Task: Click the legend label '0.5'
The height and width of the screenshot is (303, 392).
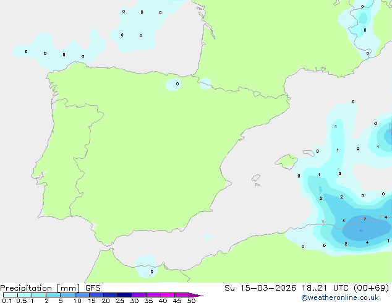Action: pos(21,301)
